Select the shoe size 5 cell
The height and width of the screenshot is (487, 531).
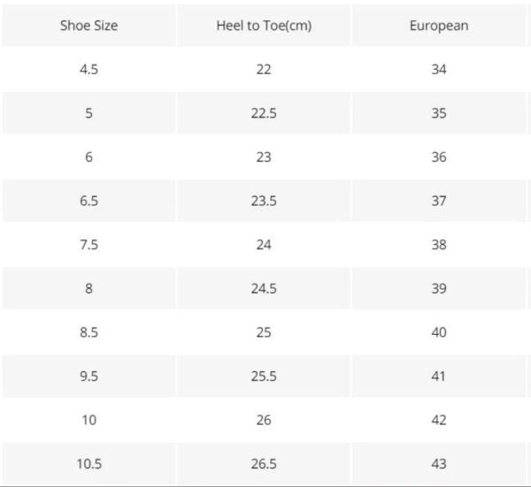88,113
